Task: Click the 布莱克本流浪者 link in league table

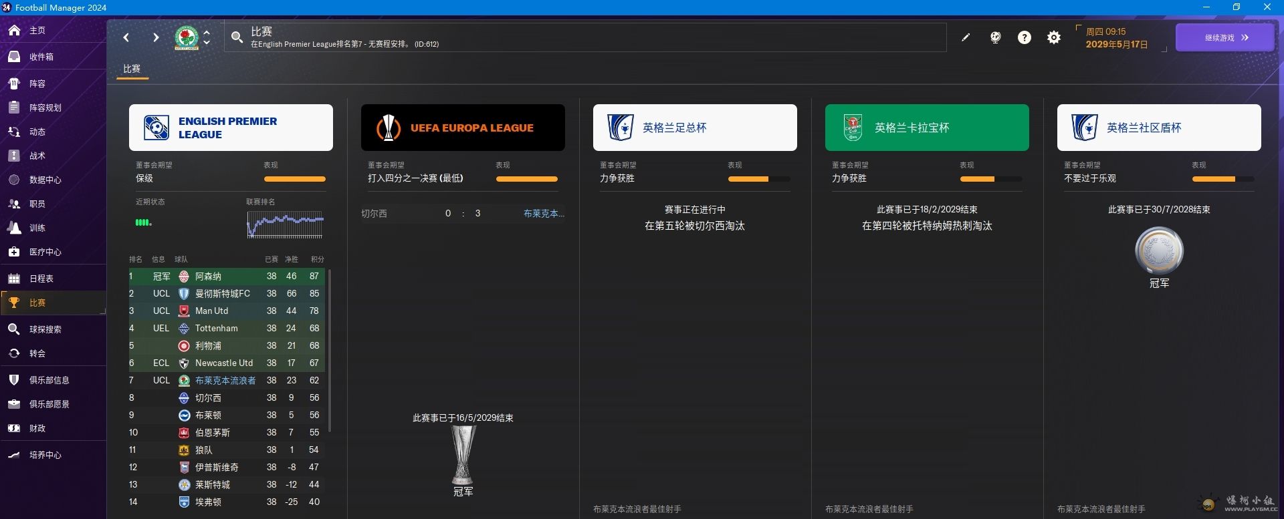Action: [225, 381]
